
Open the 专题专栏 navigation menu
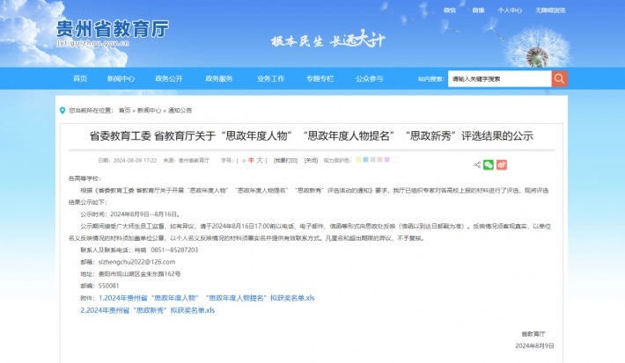coord(320,78)
